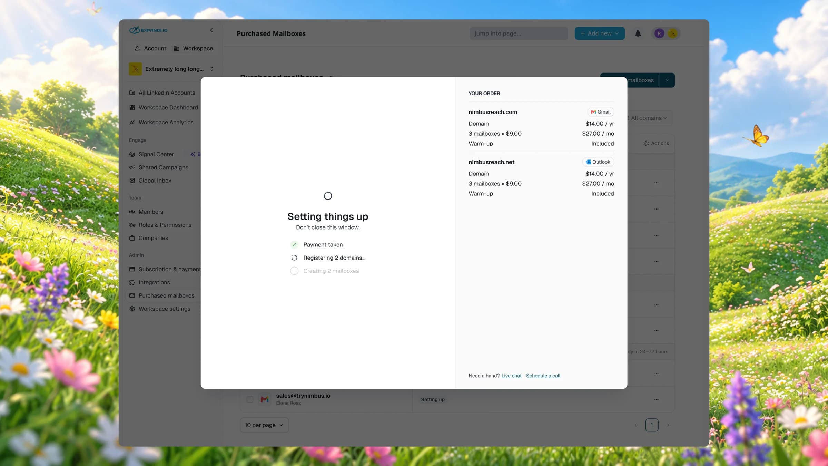Click the Outlook badge for nimbusreach.net
Screen dimensions: 828x466
coord(598,162)
